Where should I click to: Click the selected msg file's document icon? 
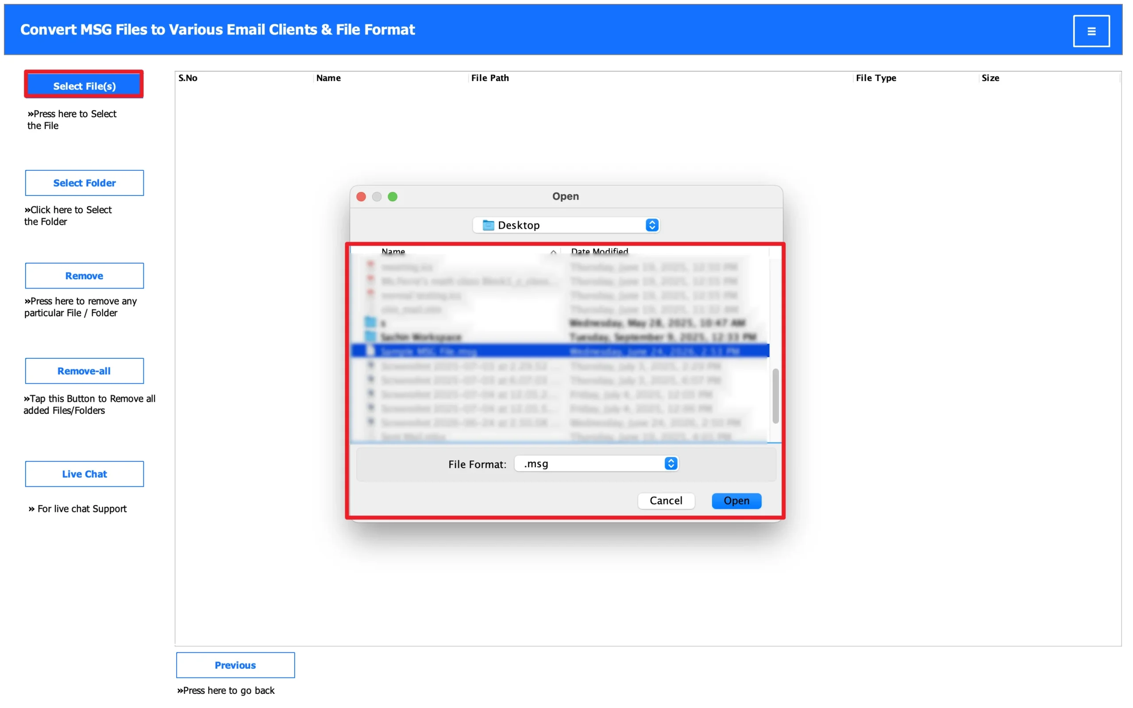click(370, 350)
